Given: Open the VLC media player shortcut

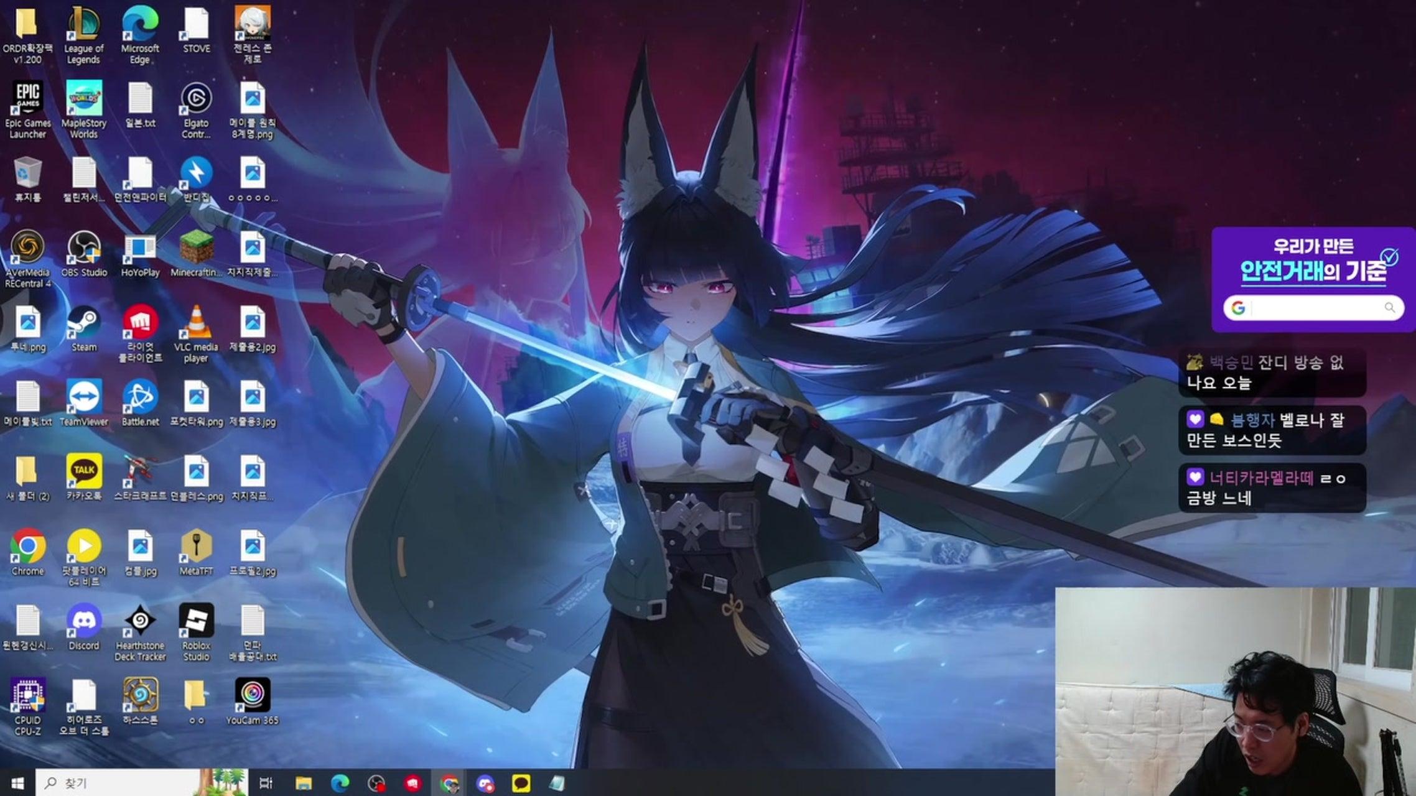Looking at the screenshot, I should pos(196,333).
